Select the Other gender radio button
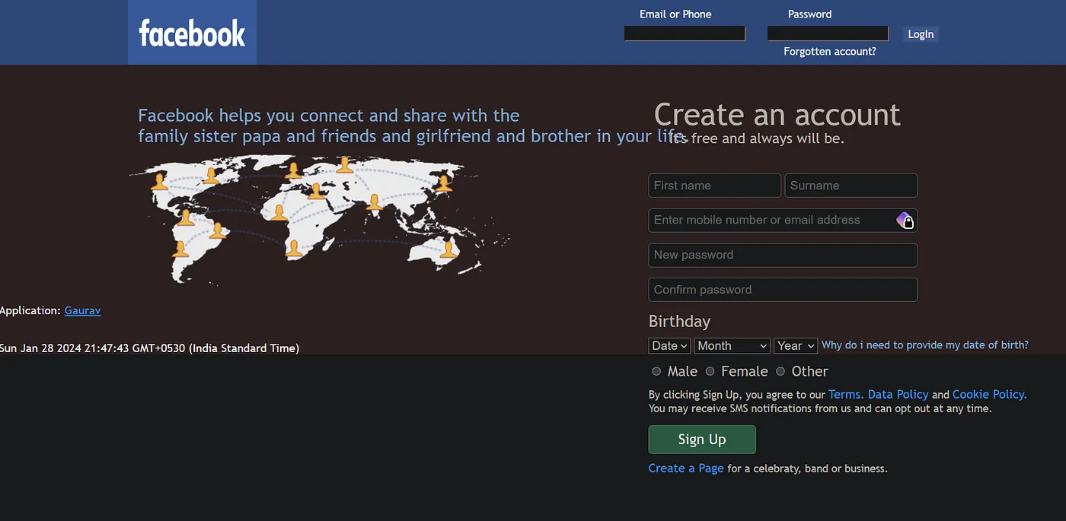 pos(780,371)
